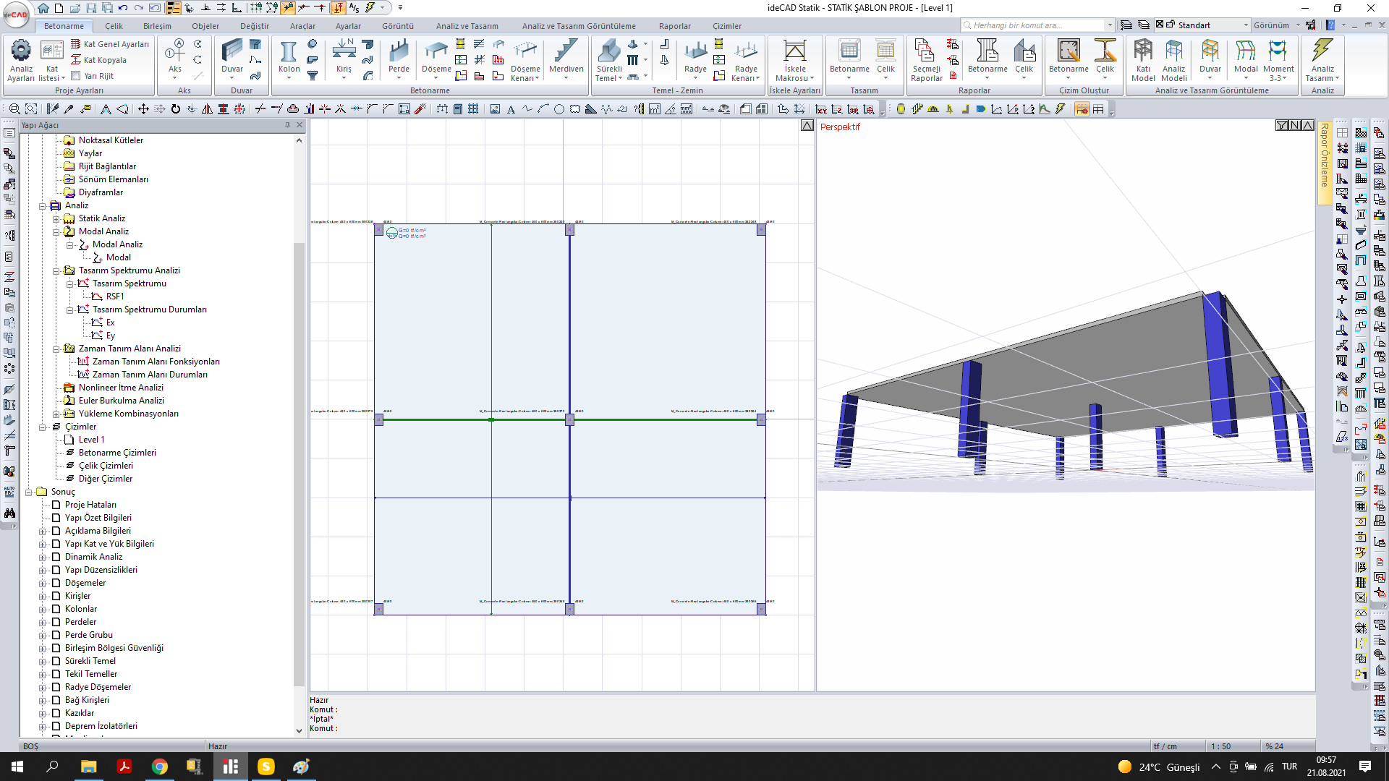Screen dimensions: 1389x781
Task: Switch to the Birleşim ribbon tab
Action: 157,26
